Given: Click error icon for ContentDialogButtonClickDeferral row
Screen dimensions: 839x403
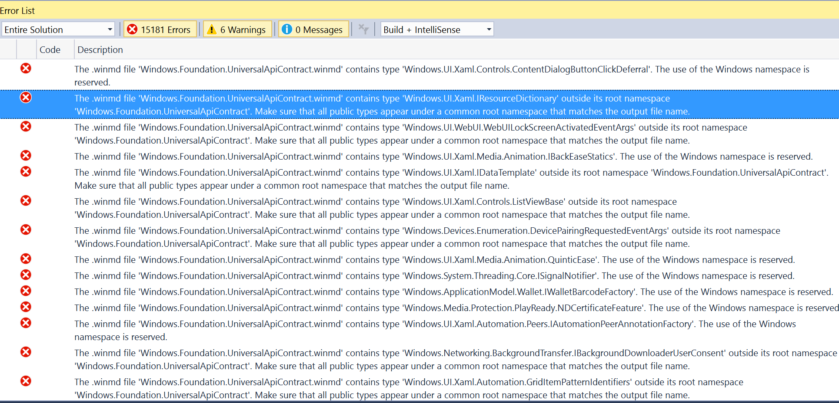Looking at the screenshot, I should pos(26,68).
